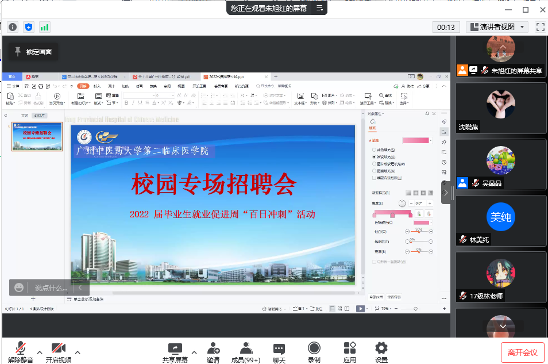The image size is (548, 364).
Task: Open the Members (成员) list
Action: (x=246, y=352)
